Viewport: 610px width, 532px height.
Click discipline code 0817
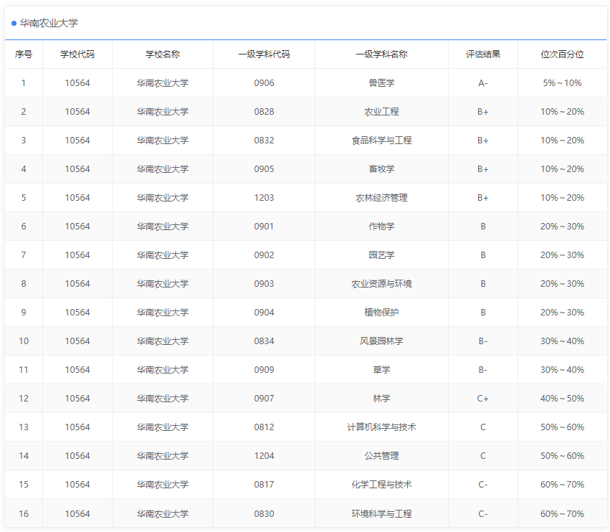(x=265, y=485)
